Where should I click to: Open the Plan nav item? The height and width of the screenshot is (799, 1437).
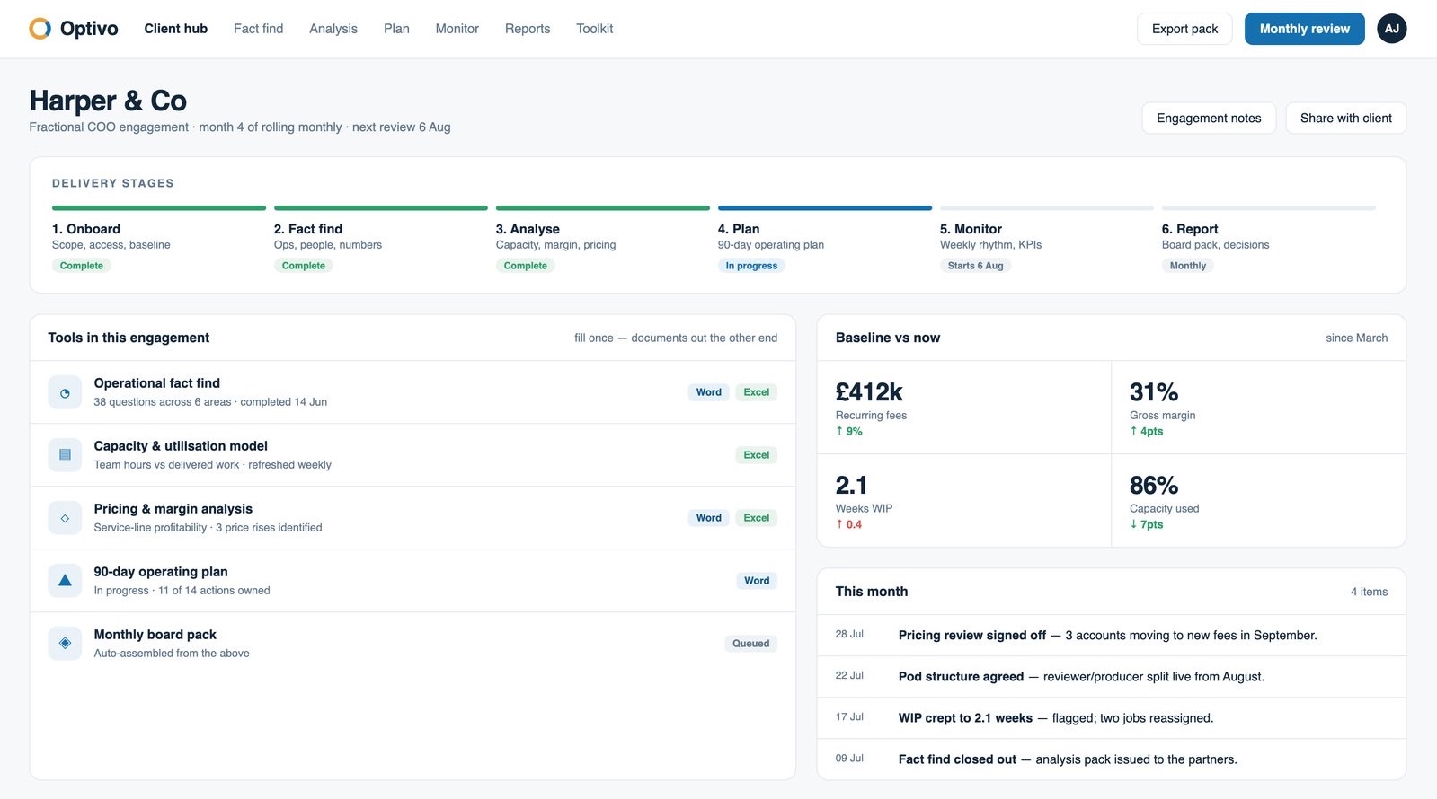[x=396, y=29]
